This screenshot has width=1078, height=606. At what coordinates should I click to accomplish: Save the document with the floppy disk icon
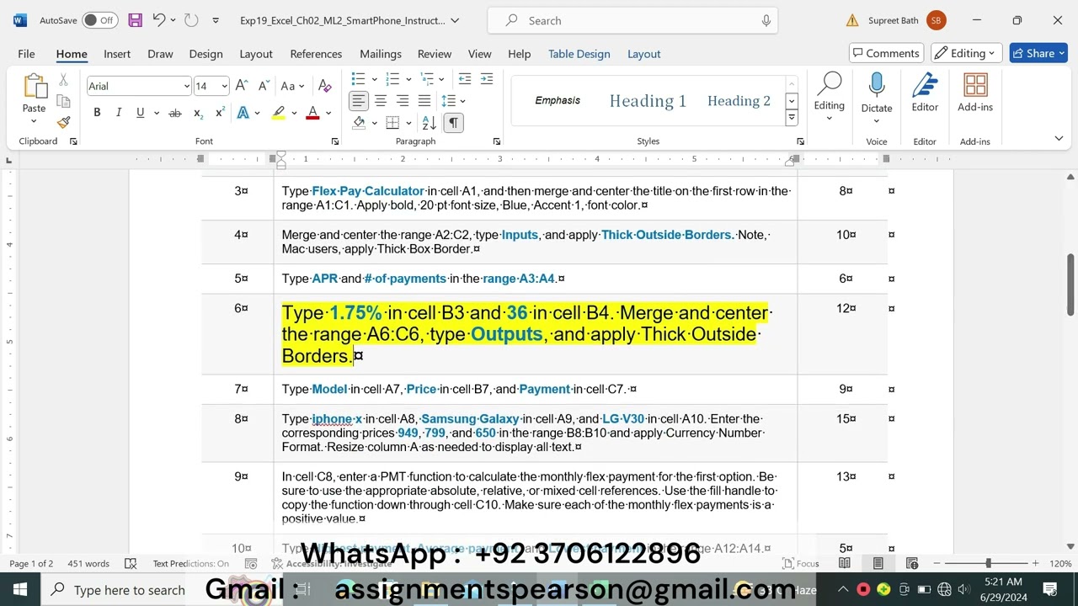(x=135, y=20)
